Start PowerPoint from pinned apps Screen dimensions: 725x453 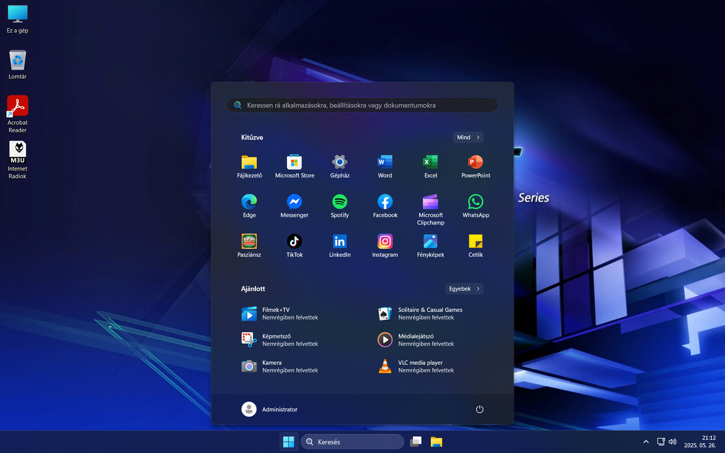tap(475, 167)
